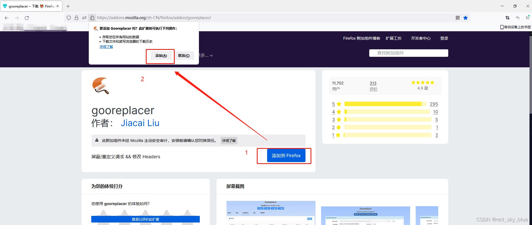Click the 11,702 用户 count text
Screen dimensions: 532x225
pyautogui.click(x=338, y=86)
